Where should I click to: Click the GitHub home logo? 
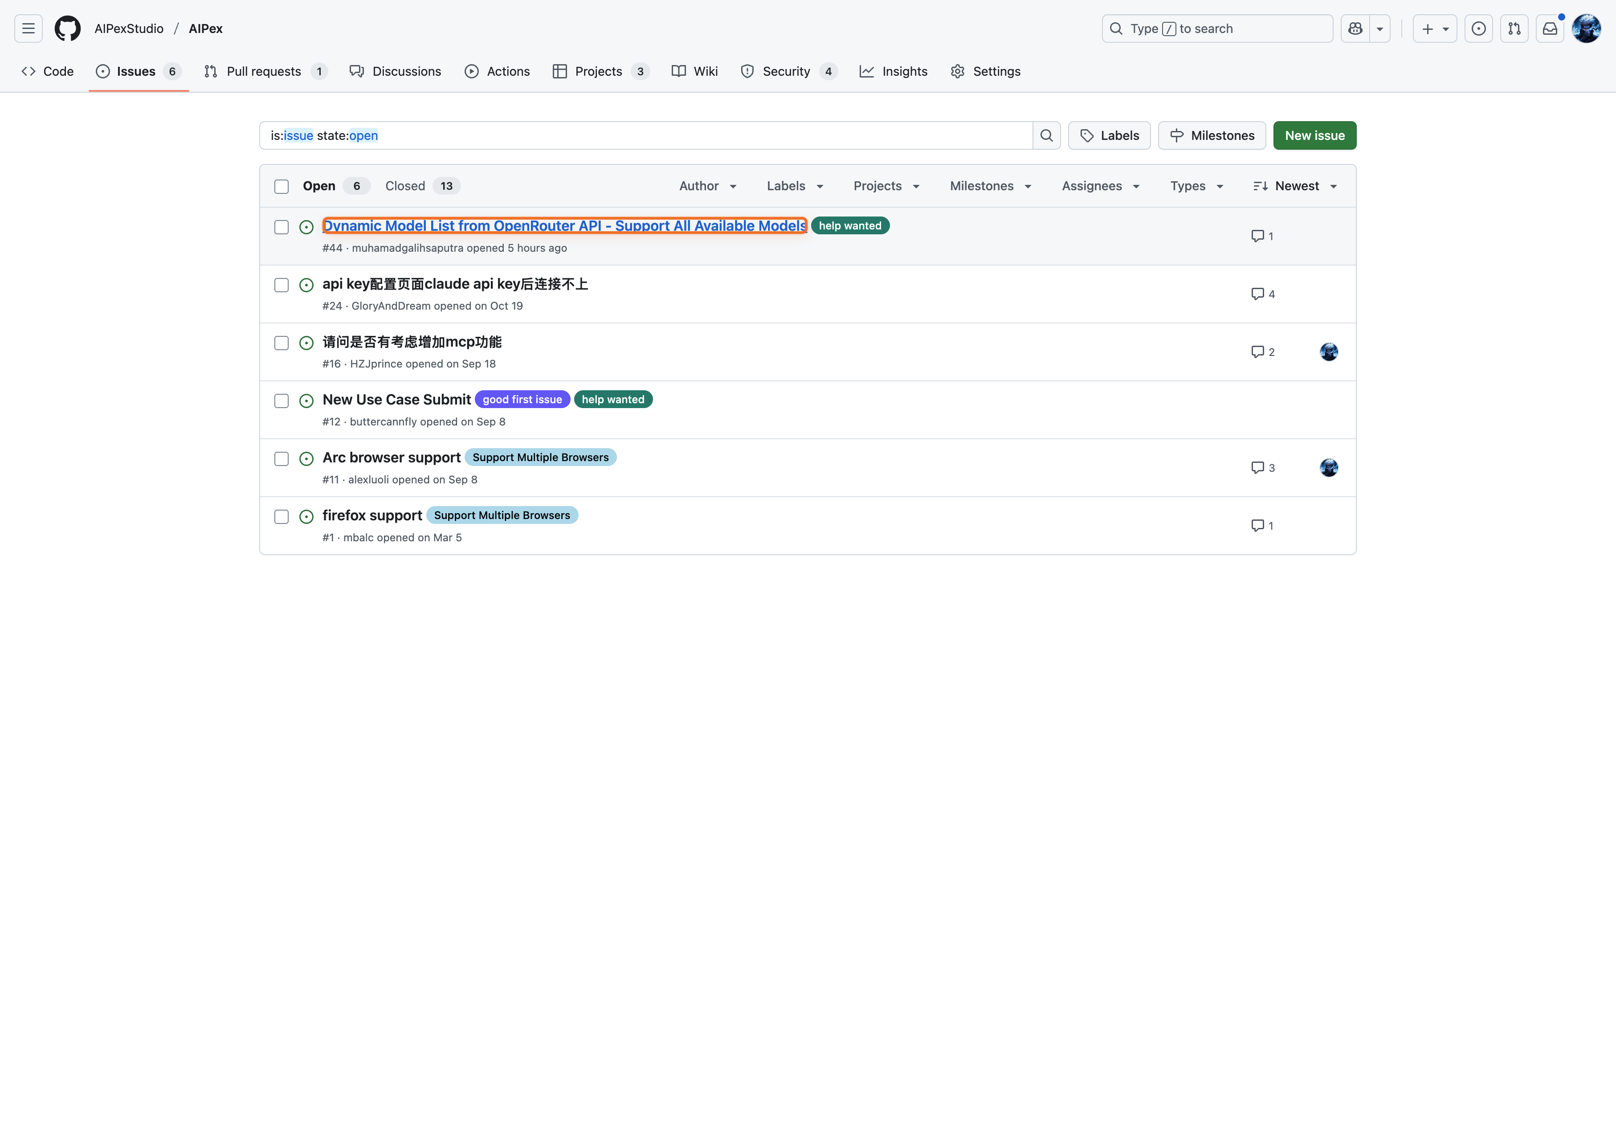[x=67, y=28]
